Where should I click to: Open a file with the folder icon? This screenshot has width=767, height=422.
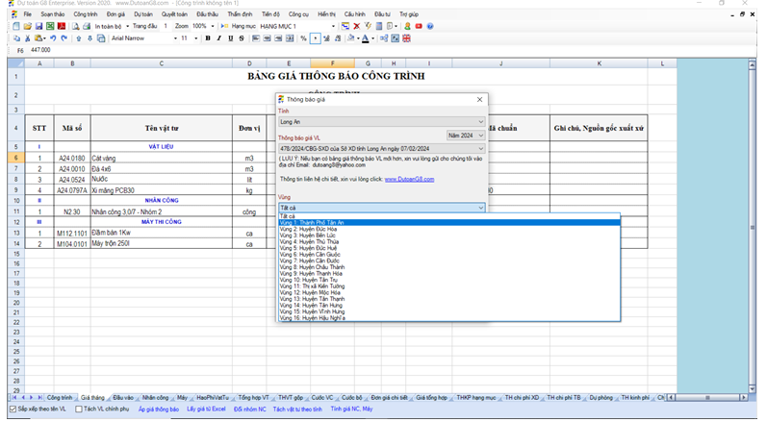27,26
